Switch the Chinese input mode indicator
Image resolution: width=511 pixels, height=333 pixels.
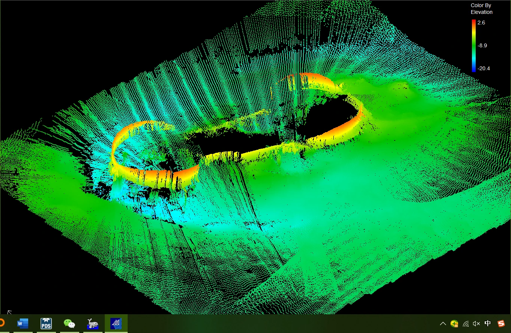[x=488, y=324]
